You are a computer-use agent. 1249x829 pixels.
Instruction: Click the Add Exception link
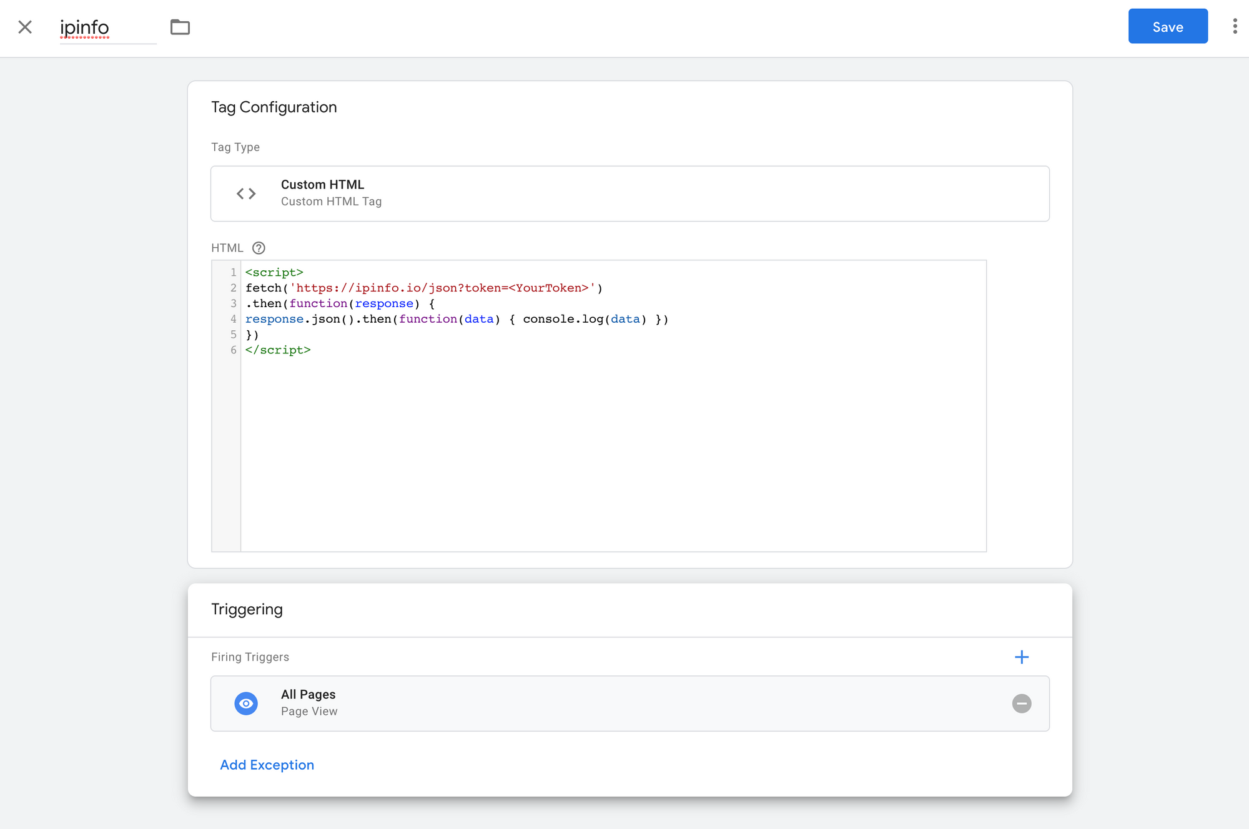(x=267, y=765)
